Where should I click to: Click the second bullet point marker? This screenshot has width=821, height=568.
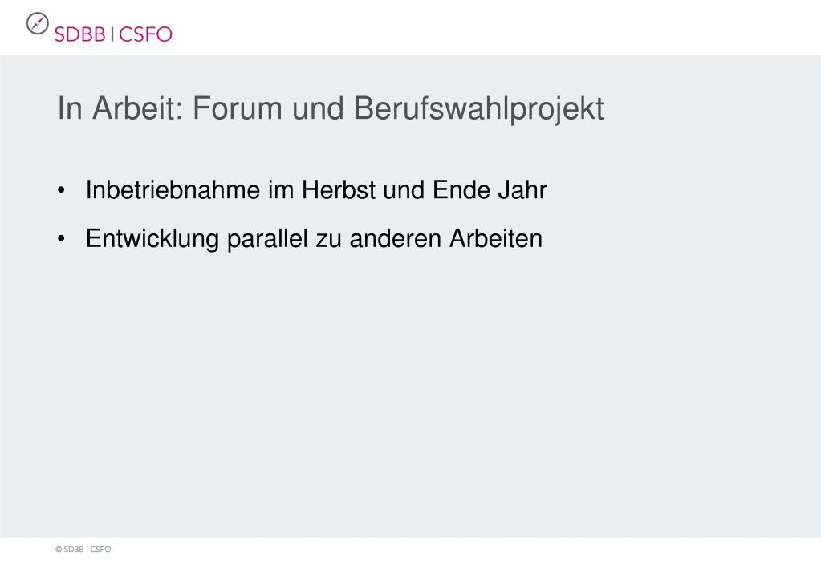(61, 239)
